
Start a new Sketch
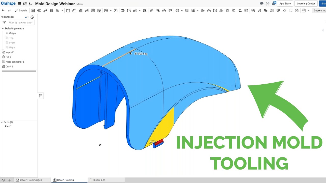click(21, 10)
